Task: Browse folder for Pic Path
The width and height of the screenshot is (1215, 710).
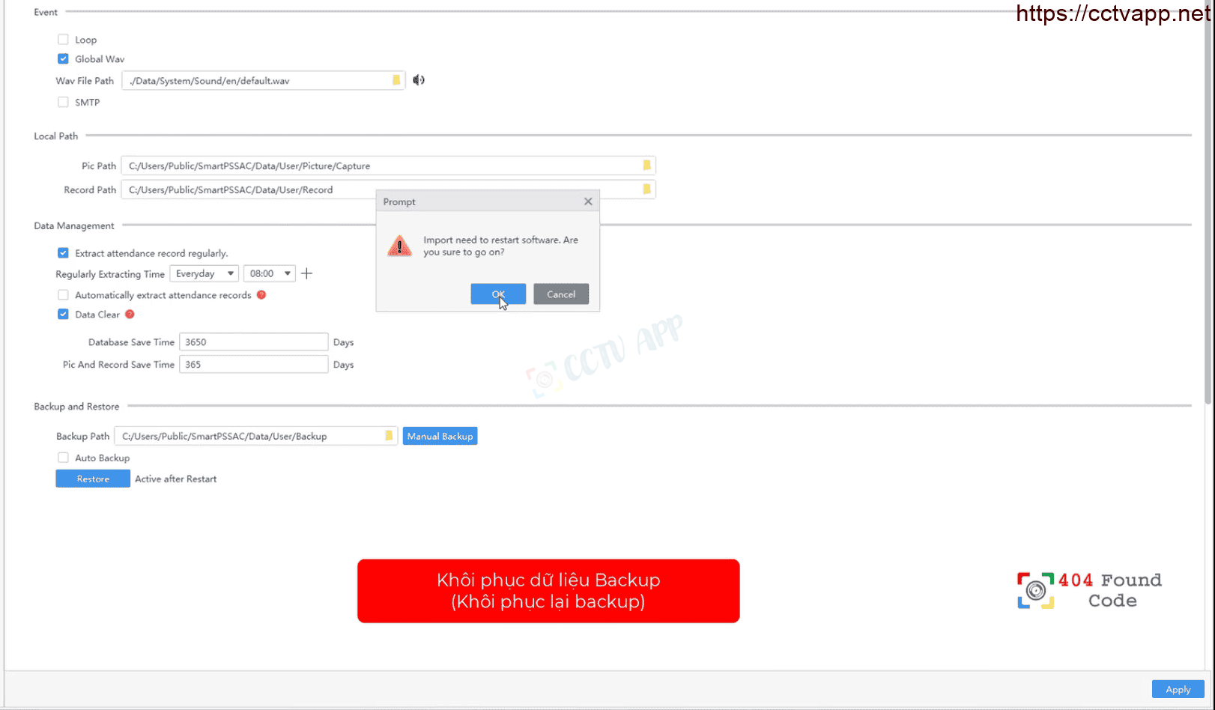Action: coord(646,166)
